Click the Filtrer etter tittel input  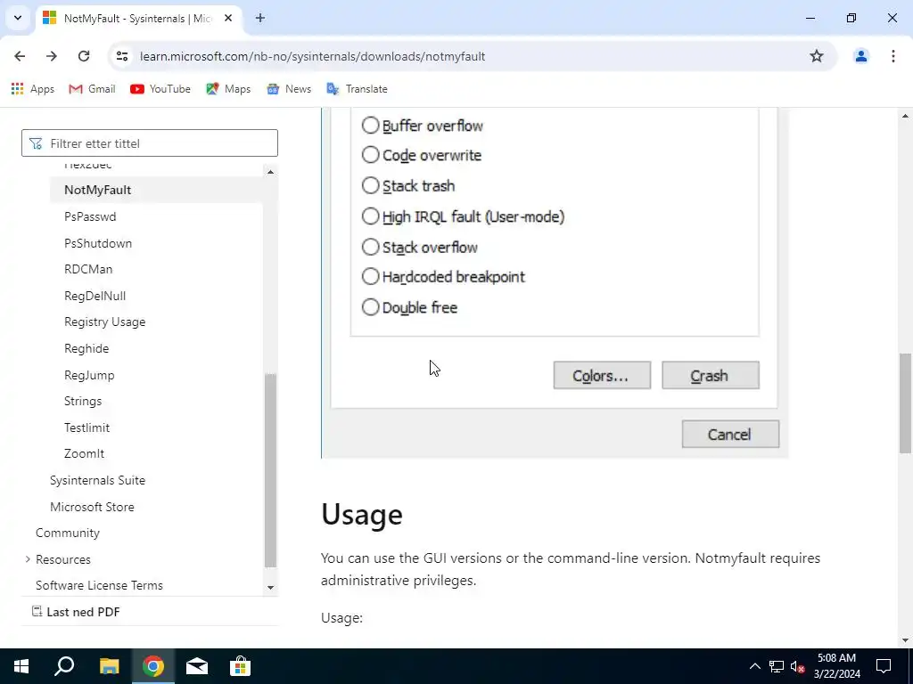(x=150, y=143)
